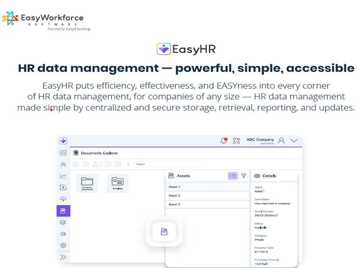Image resolution: width=357 pixels, height=268 pixels.
Task: Toggle the filter on the Assets list
Action: click(243, 176)
